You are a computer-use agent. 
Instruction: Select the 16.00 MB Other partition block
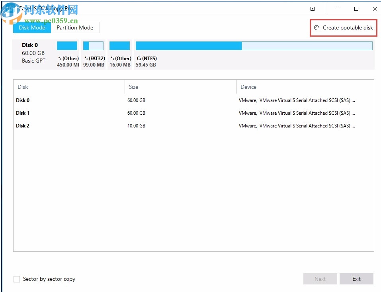tap(120, 45)
